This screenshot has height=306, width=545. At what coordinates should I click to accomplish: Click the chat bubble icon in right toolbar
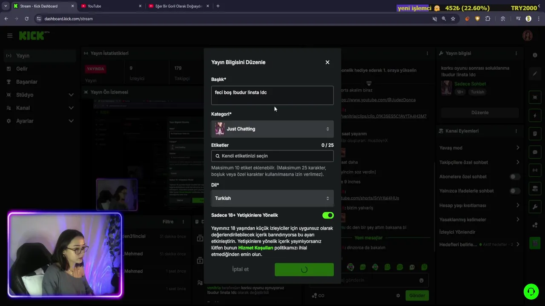tap(535, 152)
